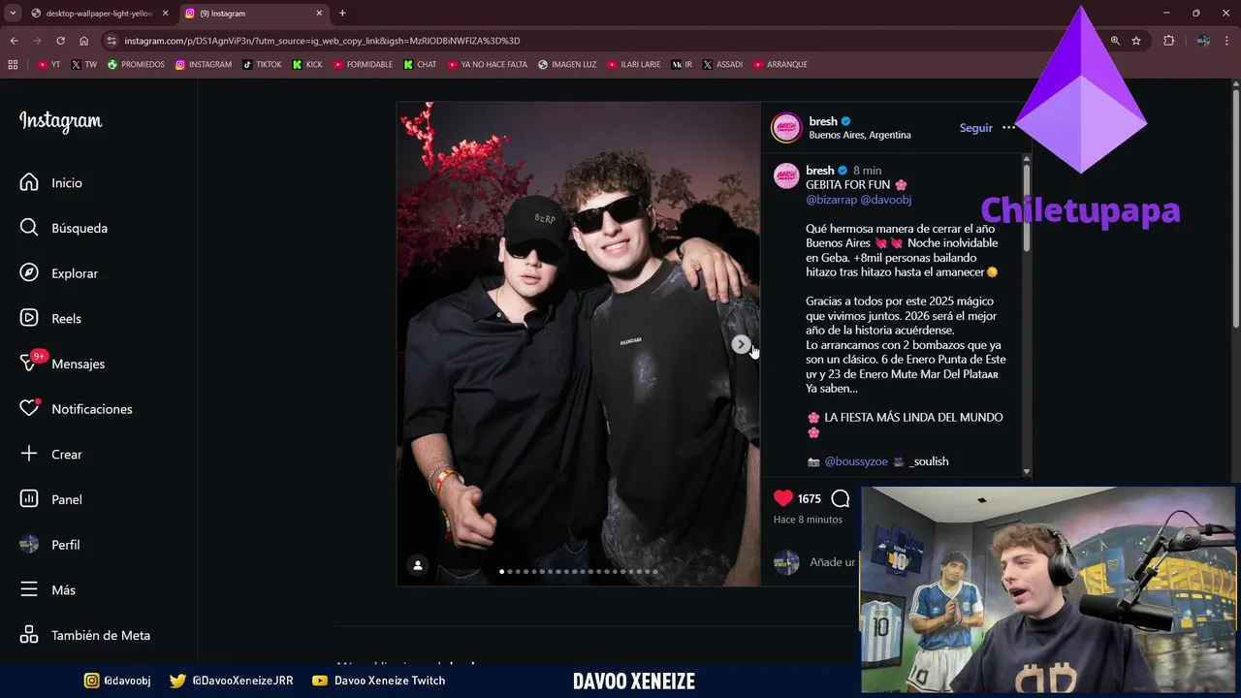Click bresh avatar beside caption
Screen dimensions: 1241x698
tap(786, 175)
